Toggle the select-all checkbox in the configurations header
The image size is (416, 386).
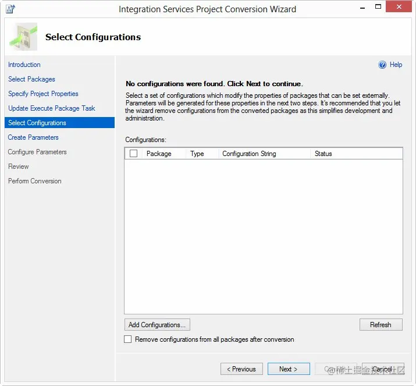(133, 153)
